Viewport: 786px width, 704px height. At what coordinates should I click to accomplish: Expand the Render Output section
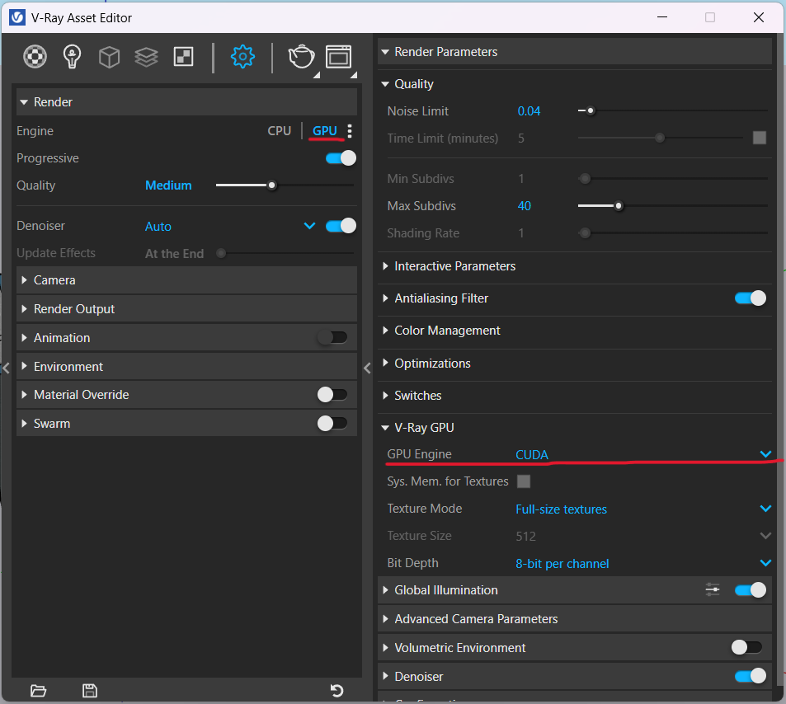coord(186,308)
